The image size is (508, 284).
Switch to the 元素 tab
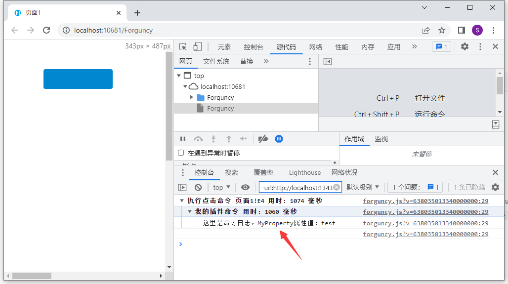[224, 47]
